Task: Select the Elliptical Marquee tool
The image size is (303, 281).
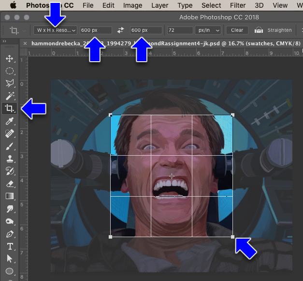Action: coord(10,71)
